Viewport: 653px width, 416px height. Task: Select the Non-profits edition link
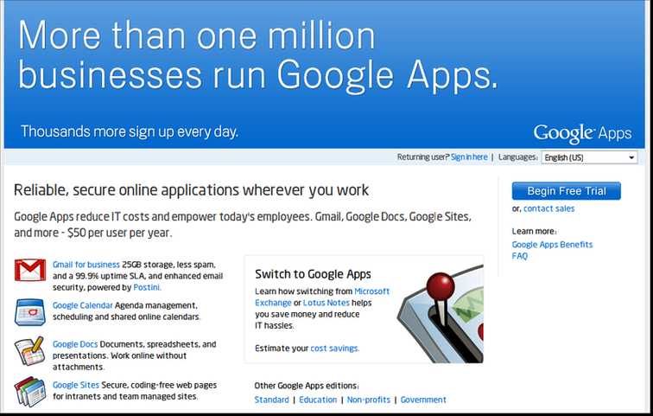369,400
